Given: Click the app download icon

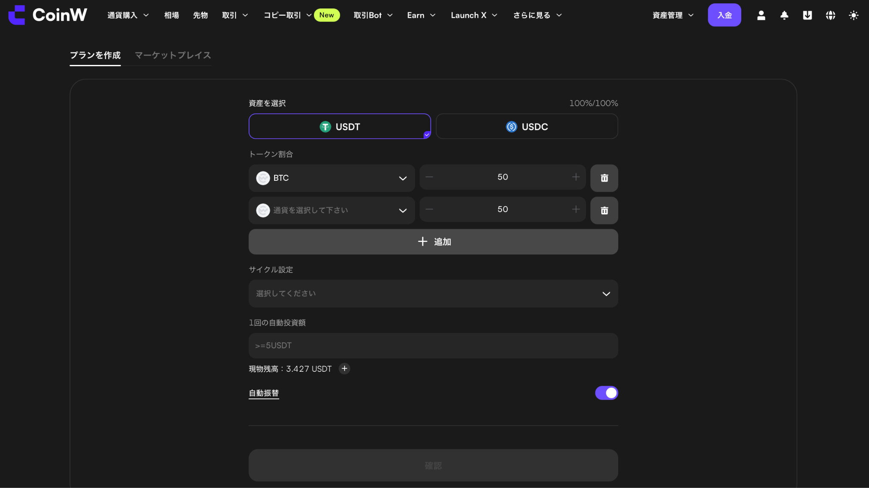Looking at the screenshot, I should point(807,15).
